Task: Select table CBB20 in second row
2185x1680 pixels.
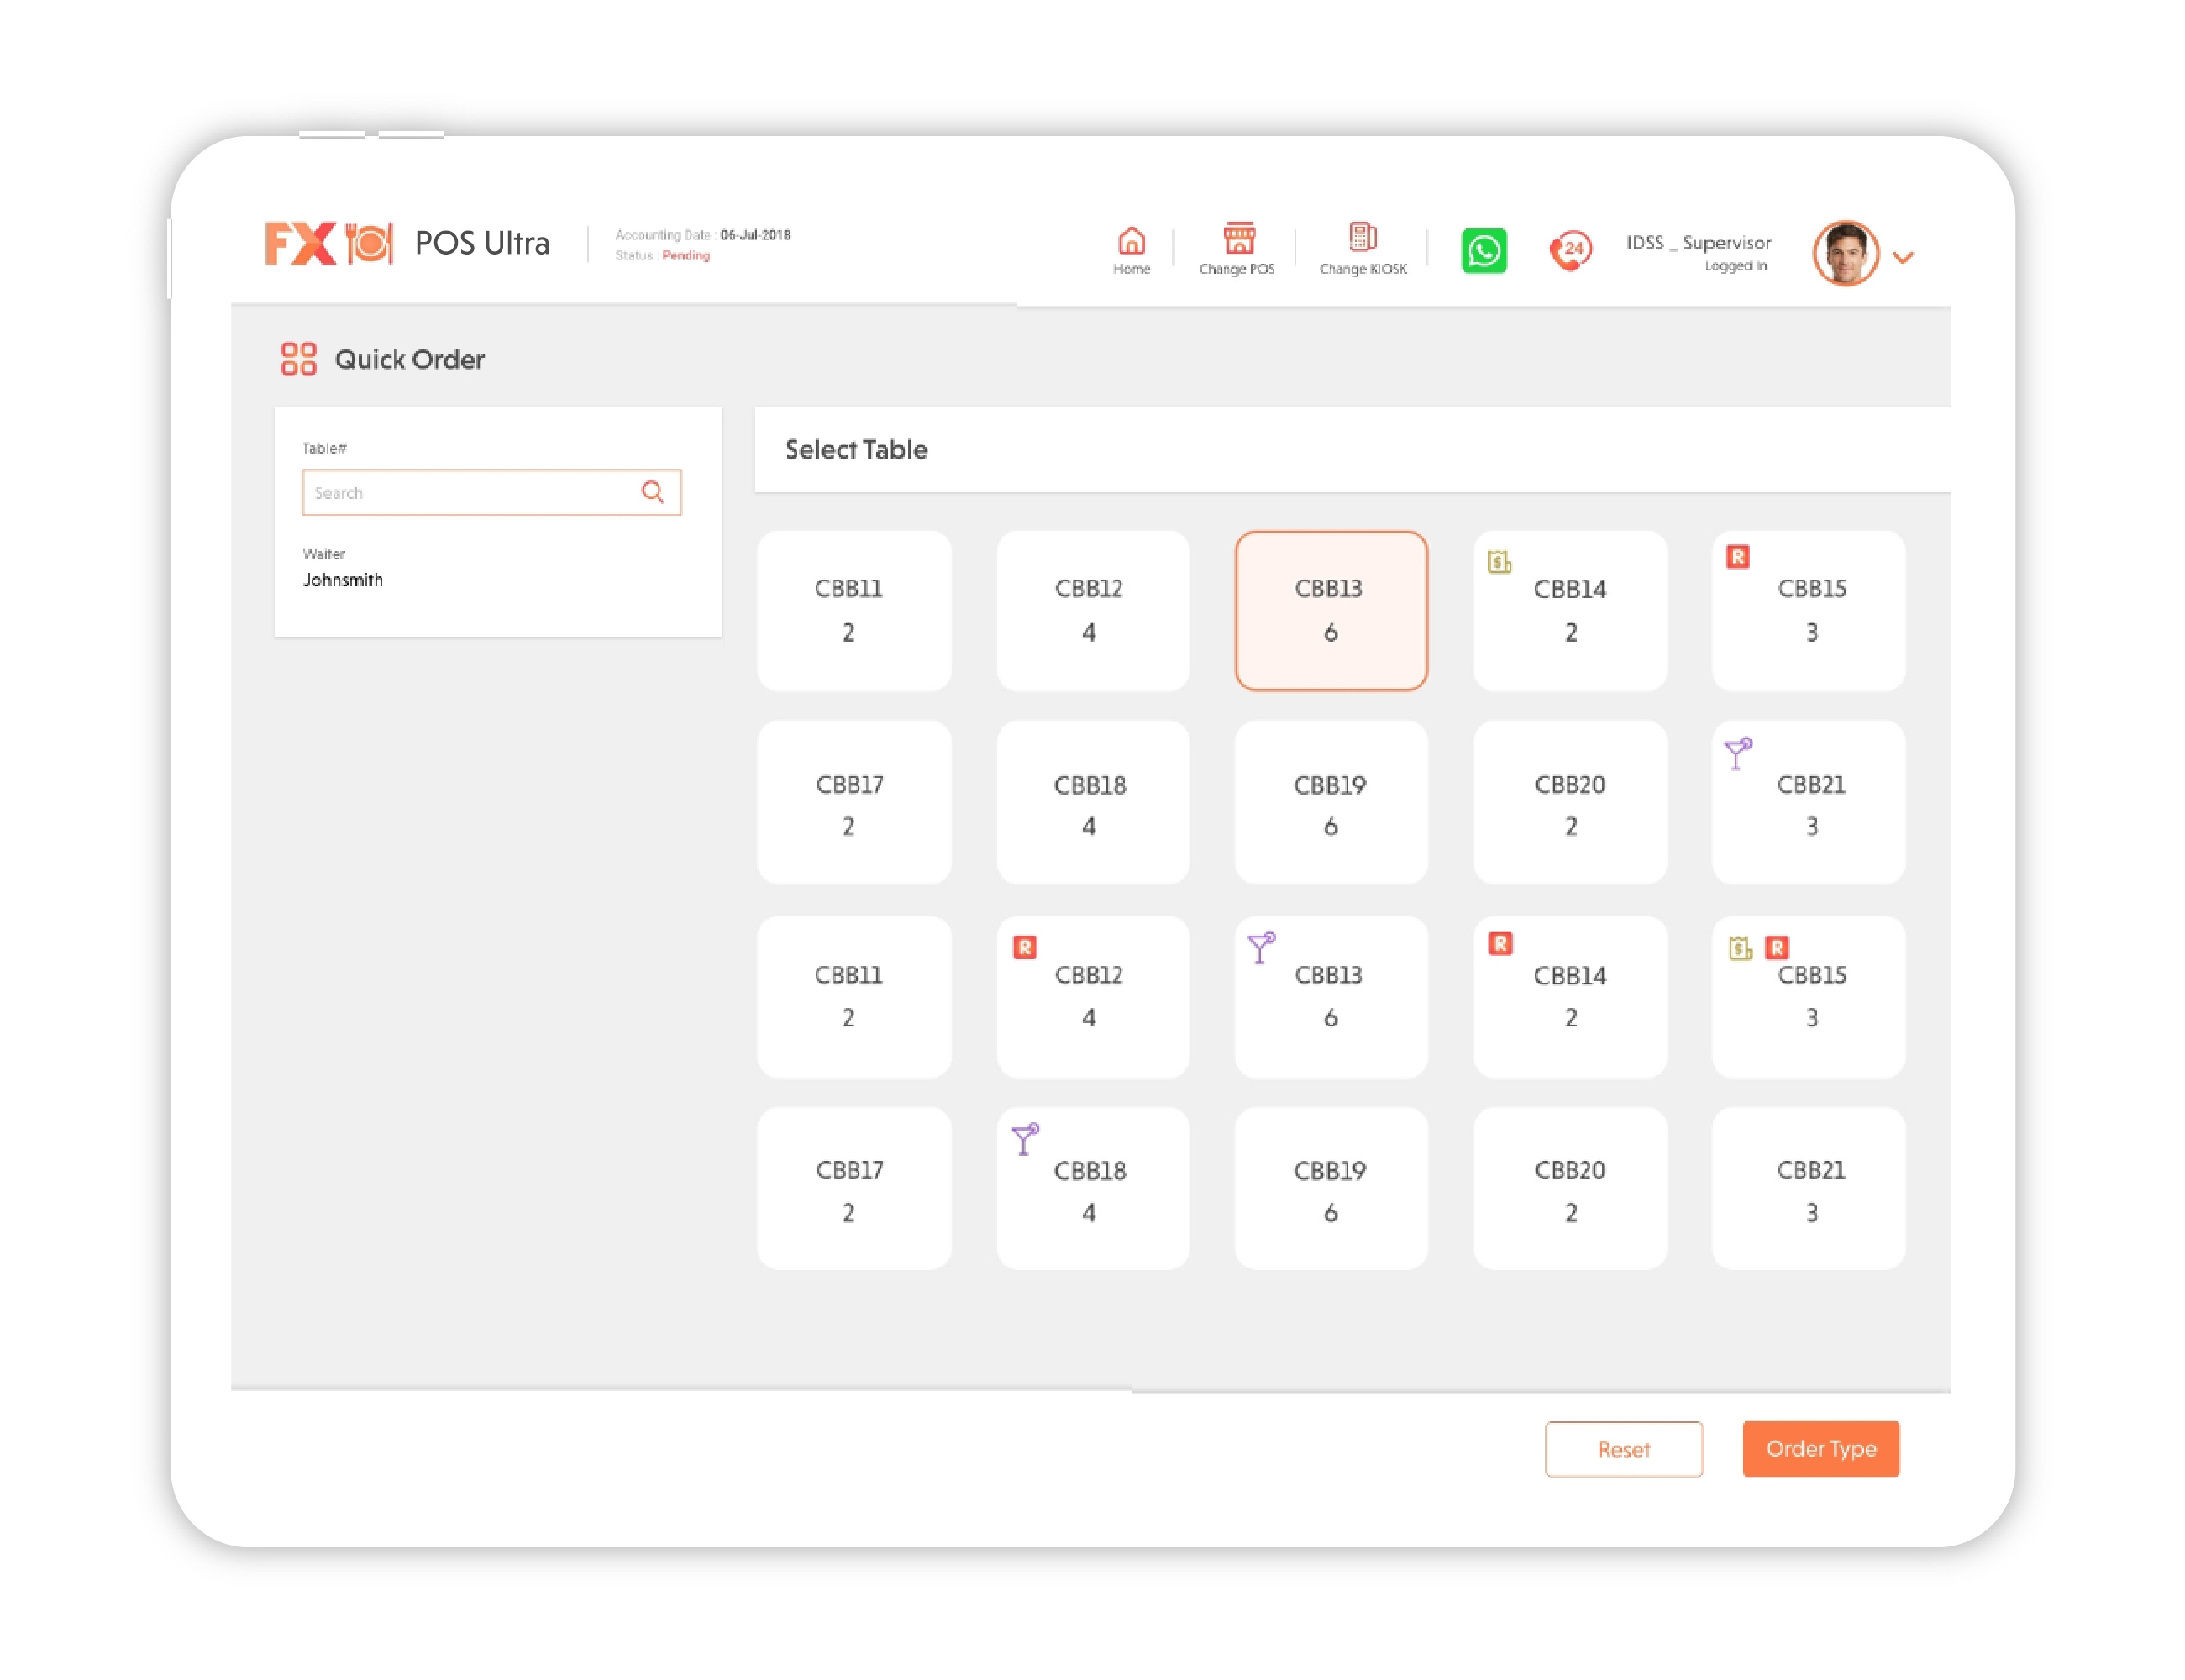Action: pyautogui.click(x=1569, y=803)
